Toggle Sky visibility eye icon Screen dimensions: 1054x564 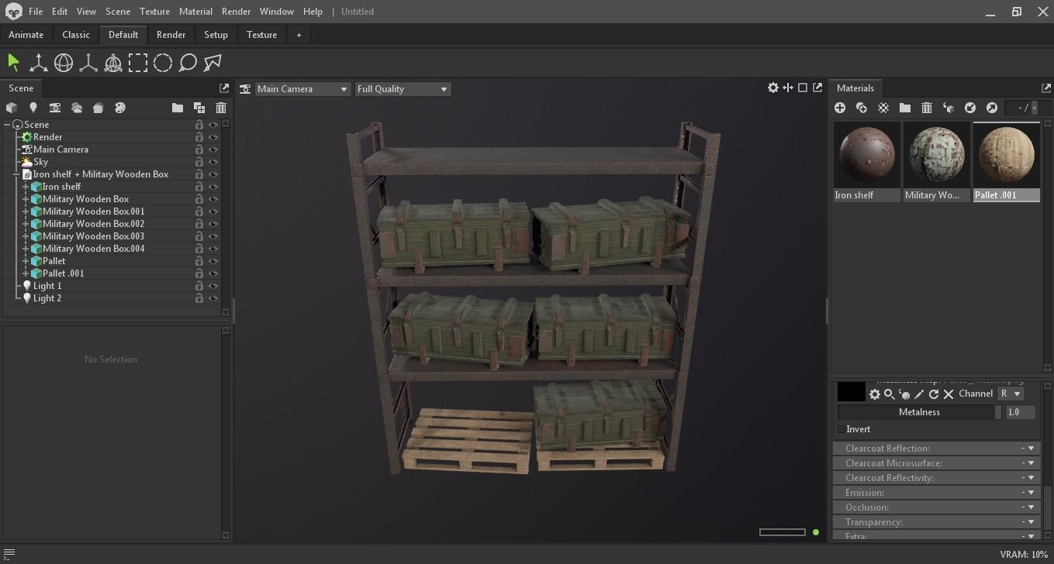pyautogui.click(x=213, y=162)
